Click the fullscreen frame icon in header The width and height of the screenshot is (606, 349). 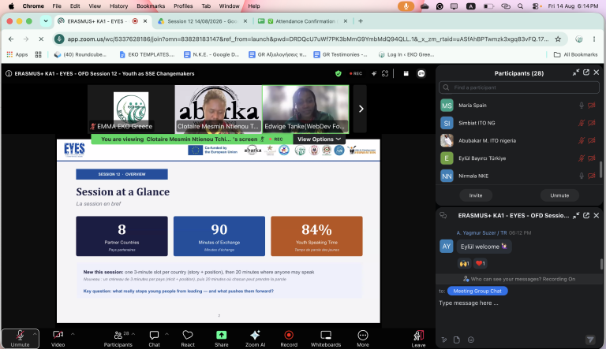tap(385, 73)
